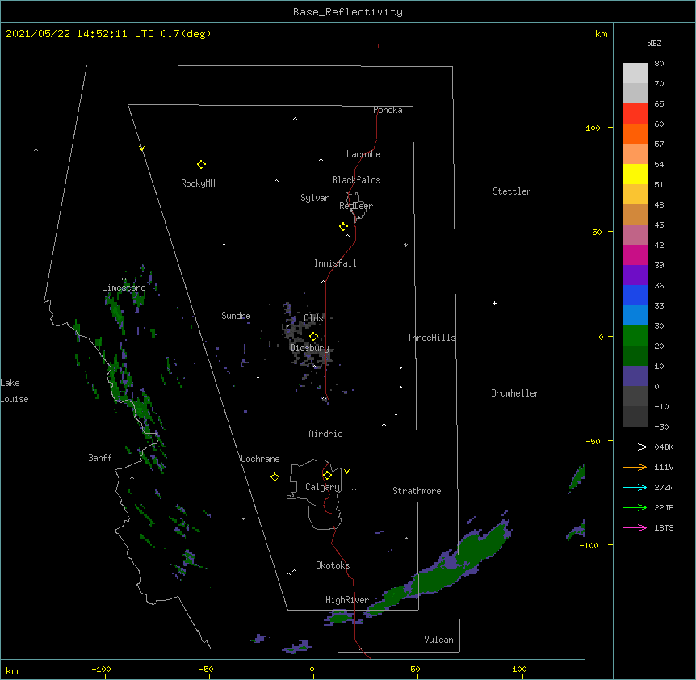Click the Innisfail label
Screen dimensions: 696x680
(335, 263)
